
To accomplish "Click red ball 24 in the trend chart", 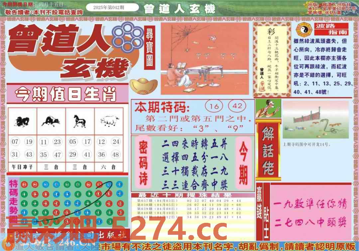I will pos(56,203).
